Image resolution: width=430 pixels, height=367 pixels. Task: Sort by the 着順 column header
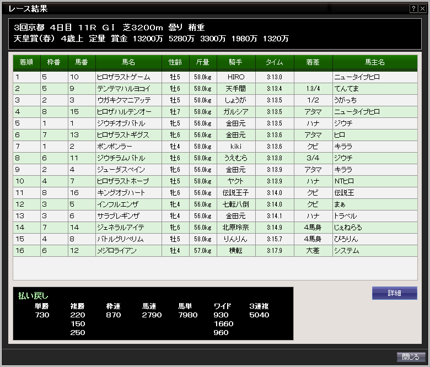(x=26, y=62)
